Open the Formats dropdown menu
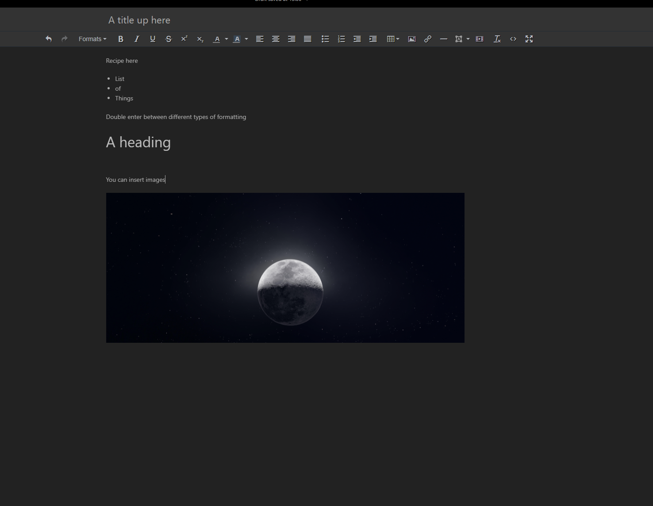This screenshot has height=506, width=653. click(x=92, y=39)
